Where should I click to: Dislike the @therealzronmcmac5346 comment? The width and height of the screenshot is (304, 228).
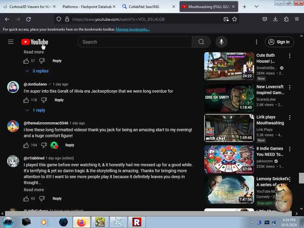[x=44, y=145]
